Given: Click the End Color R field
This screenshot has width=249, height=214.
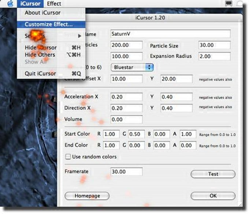Looking at the screenshot, I should tap(111, 145).
